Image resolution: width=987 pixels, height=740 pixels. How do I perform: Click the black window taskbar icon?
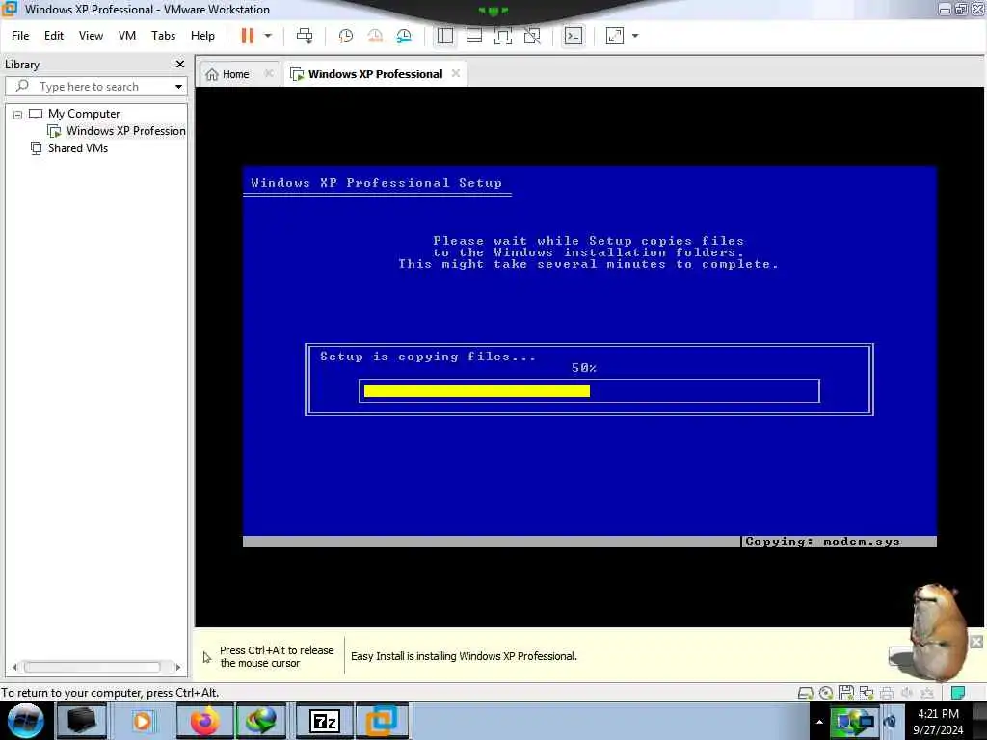click(83, 721)
